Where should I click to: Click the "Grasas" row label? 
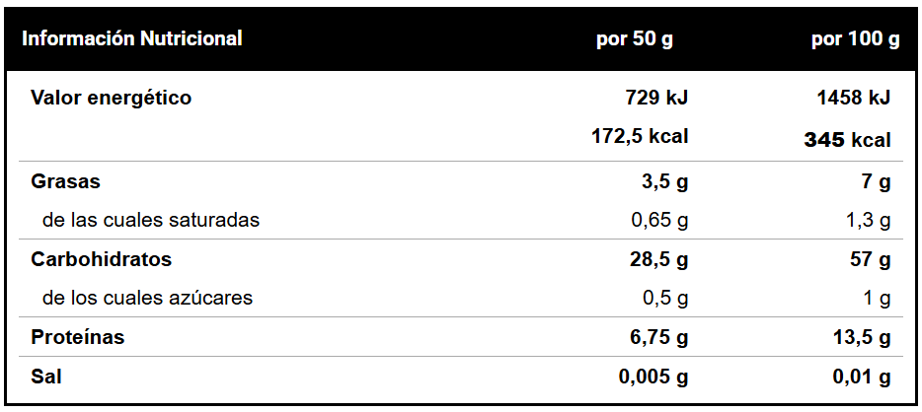point(66,181)
